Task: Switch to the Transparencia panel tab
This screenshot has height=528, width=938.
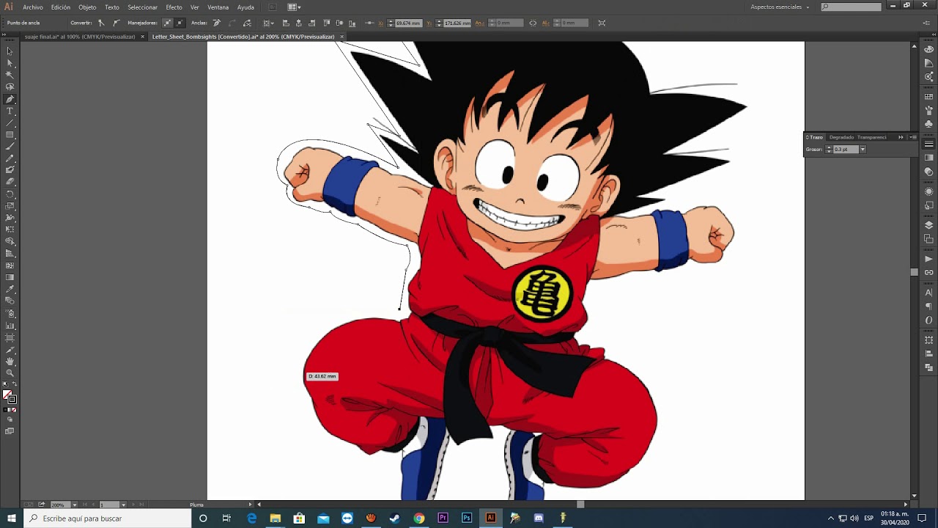Action: (872, 137)
